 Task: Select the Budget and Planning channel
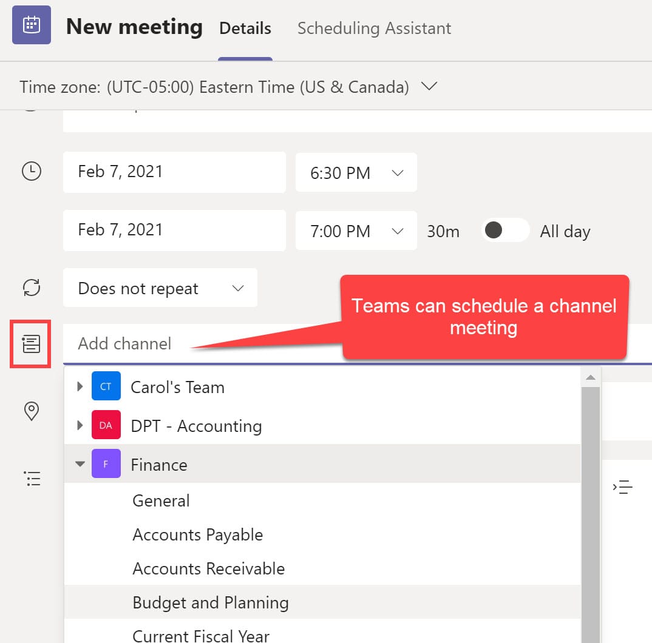point(211,602)
